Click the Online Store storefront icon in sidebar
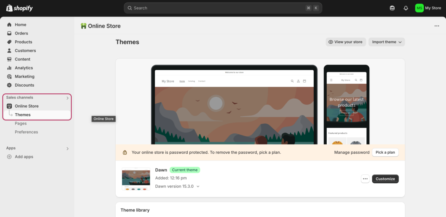The height and width of the screenshot is (217, 446). [x=9, y=106]
